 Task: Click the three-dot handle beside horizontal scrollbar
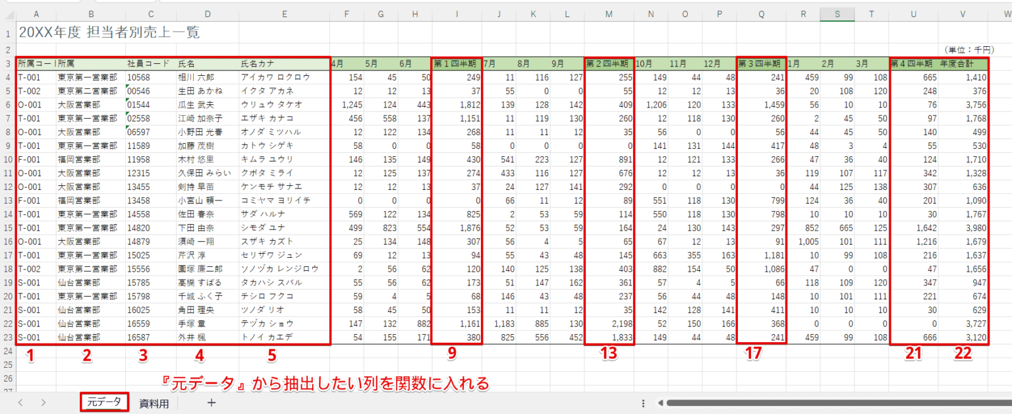643,403
